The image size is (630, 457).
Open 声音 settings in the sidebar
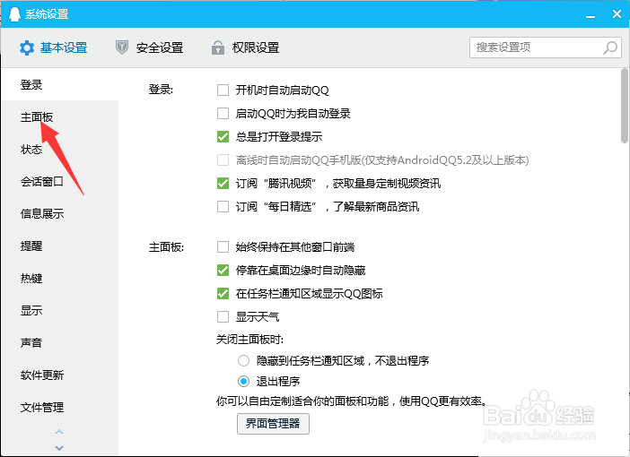tap(31, 342)
